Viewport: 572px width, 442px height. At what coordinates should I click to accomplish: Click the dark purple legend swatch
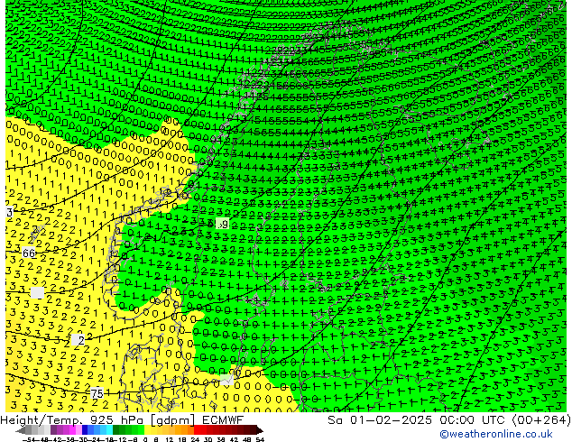point(53,429)
